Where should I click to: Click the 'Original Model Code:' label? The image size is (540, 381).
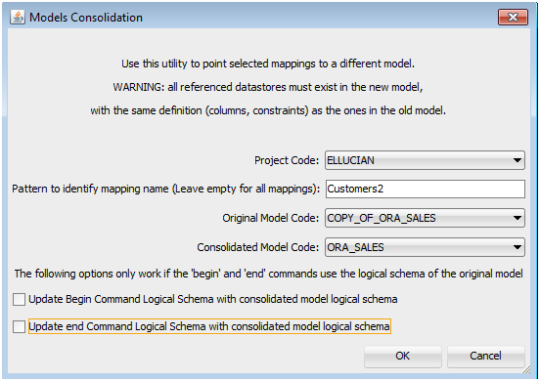(x=271, y=218)
